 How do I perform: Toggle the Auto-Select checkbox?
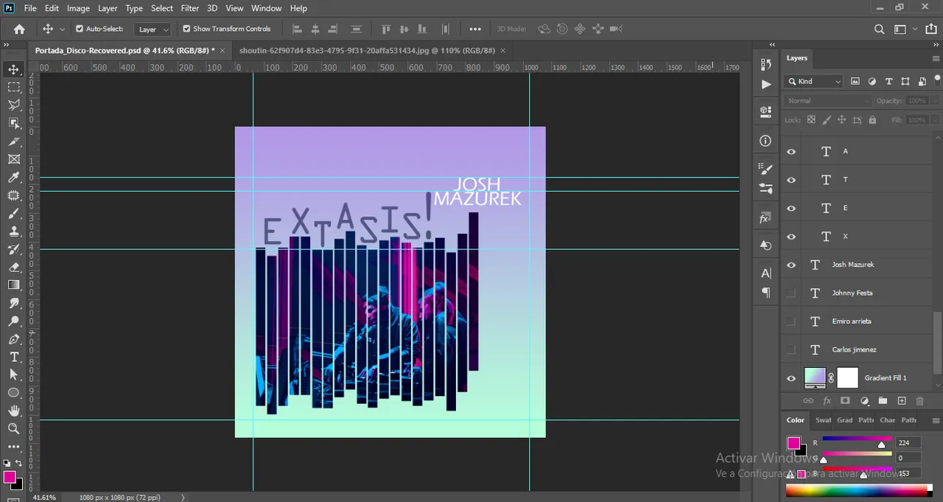point(80,29)
